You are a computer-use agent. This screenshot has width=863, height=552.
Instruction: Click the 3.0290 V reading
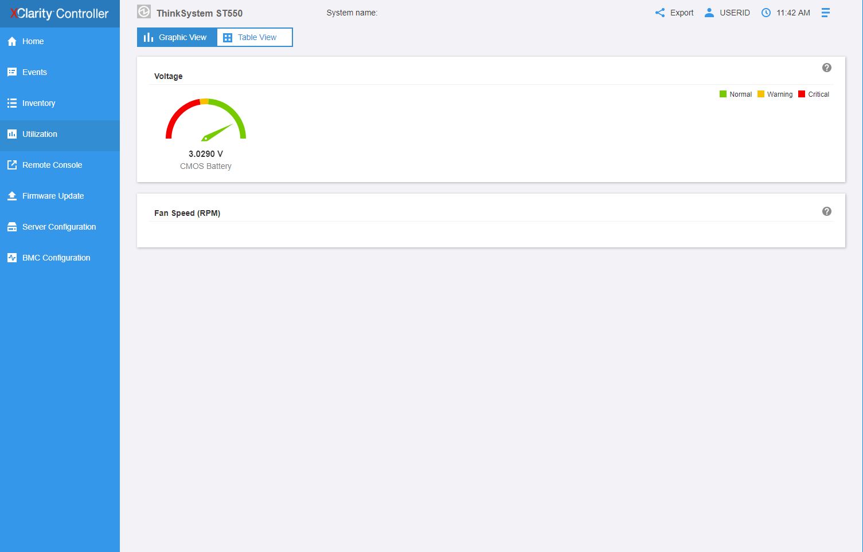tap(206, 154)
